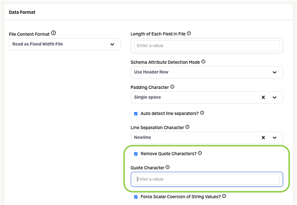
Task: Focus the Quote Character input field
Action: (x=207, y=179)
